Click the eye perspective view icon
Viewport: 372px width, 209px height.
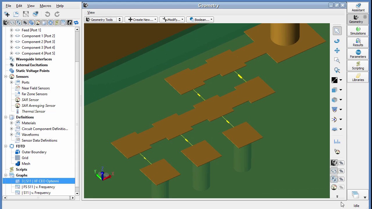(x=335, y=119)
